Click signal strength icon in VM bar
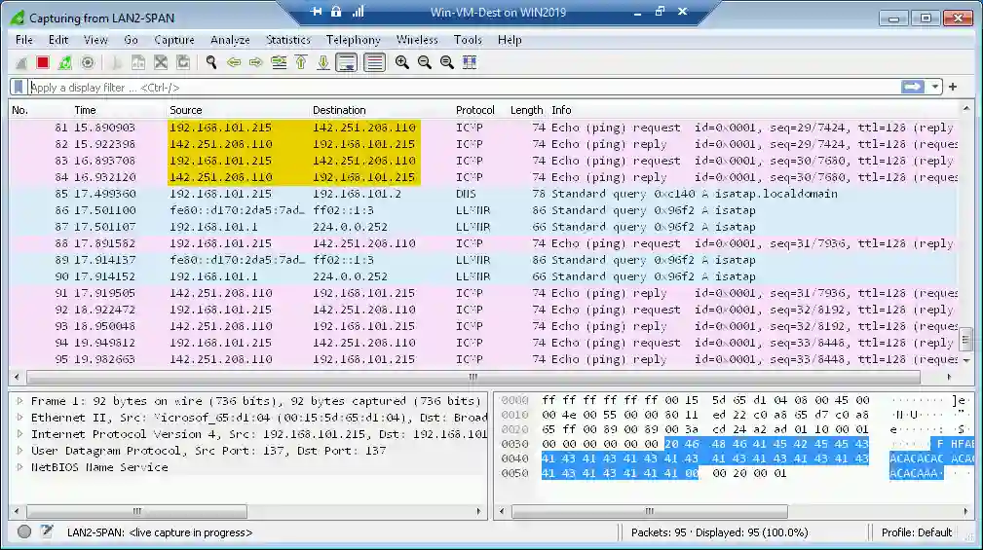This screenshot has width=983, height=550. 358,12
